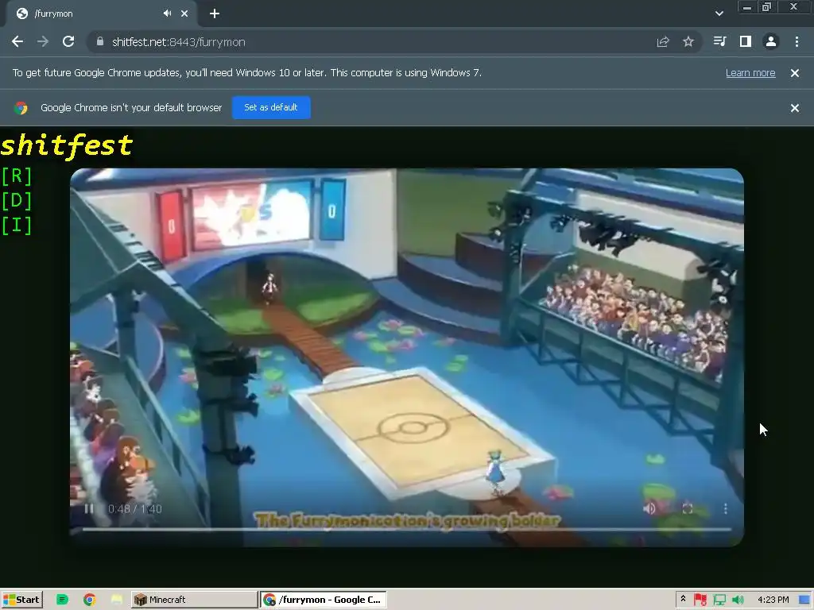814x610 pixels.
Task: Click the 4:23 PM clock
Action: (x=773, y=600)
